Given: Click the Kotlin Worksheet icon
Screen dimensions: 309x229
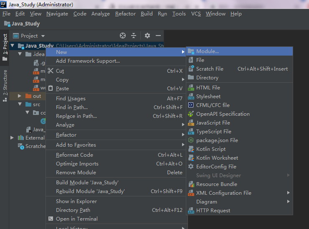Looking at the screenshot, I should pyautogui.click(x=191, y=158).
